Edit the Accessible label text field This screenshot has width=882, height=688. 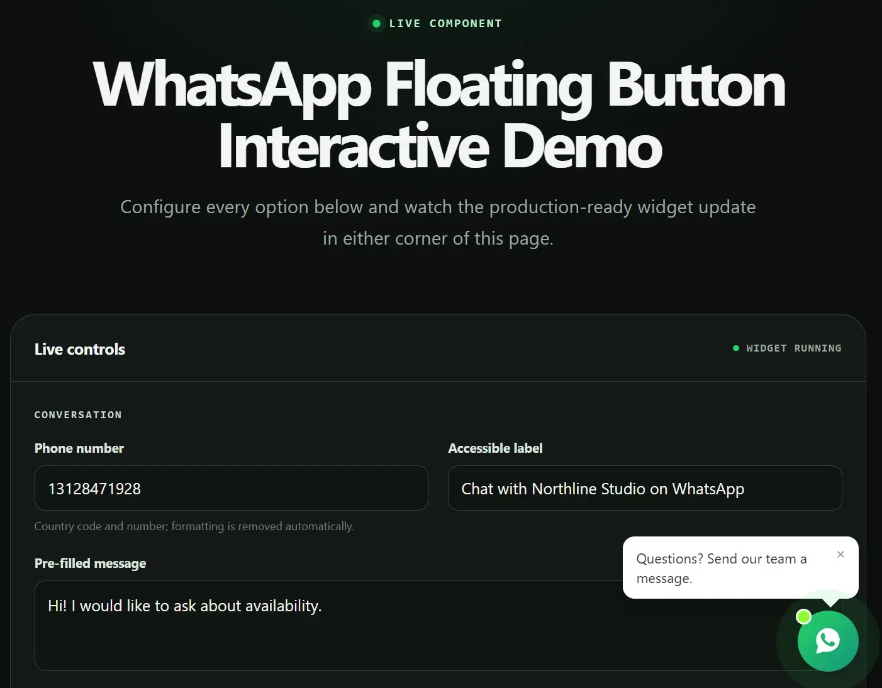(x=645, y=488)
